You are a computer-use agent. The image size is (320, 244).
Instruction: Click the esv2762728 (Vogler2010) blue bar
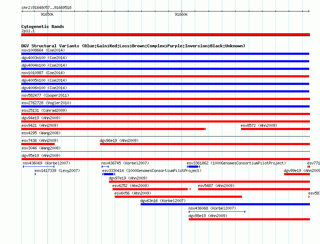165,106
